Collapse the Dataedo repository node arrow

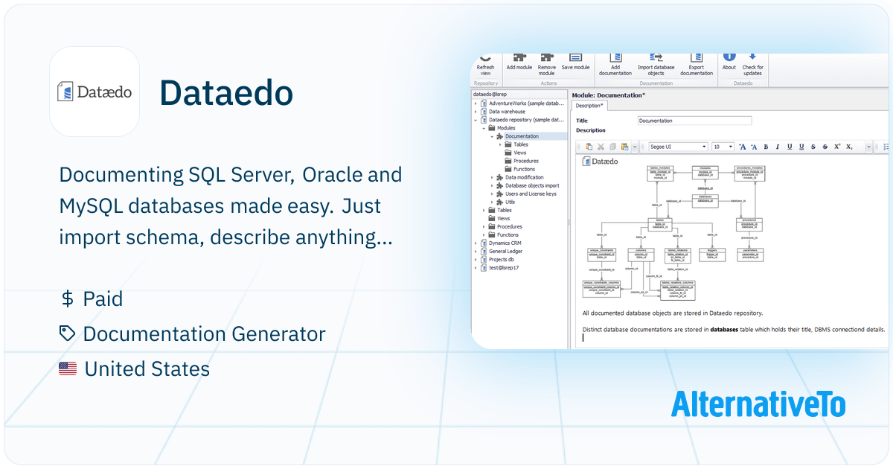pyautogui.click(x=476, y=120)
